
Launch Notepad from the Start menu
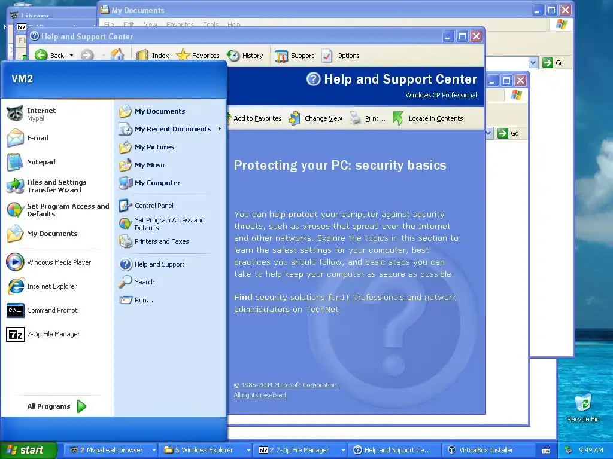coord(59,162)
